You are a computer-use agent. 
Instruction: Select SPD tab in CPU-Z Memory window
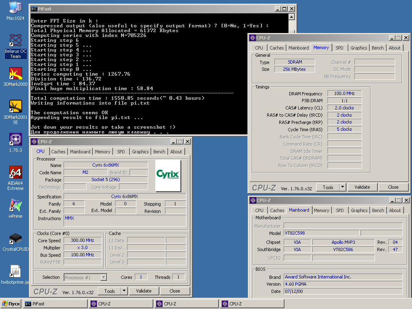pyautogui.click(x=340, y=48)
